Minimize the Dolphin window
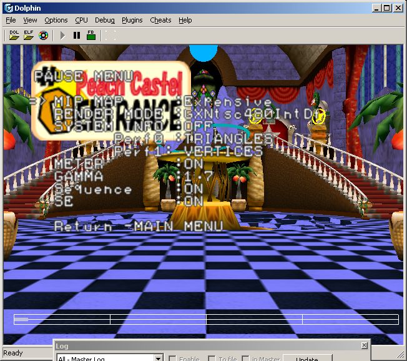Screen dimensions: 407x361 [x=376, y=8]
